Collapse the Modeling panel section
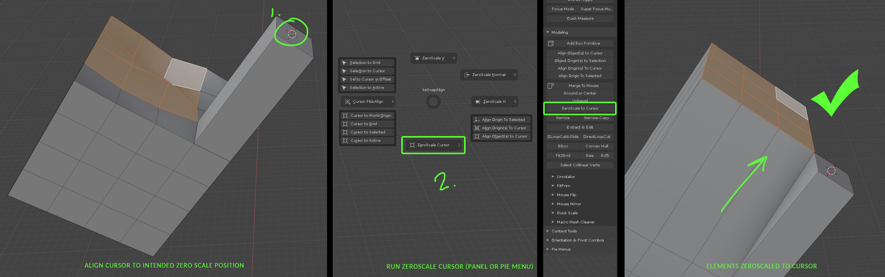The image size is (885, 277). [x=548, y=32]
